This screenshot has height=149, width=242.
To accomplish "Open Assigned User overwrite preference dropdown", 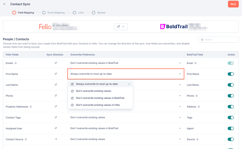I will [x=126, y=128].
